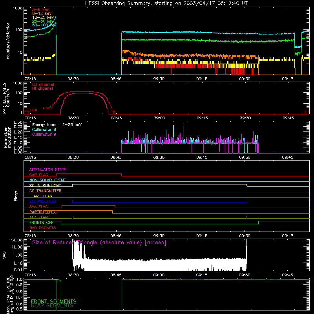Image resolution: width=314 pixels, height=314 pixels.
Task: Select the Collimator 9 legend label
Action: click(x=44, y=134)
